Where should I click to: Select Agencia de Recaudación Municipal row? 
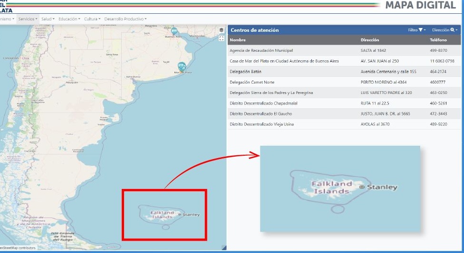coord(261,50)
